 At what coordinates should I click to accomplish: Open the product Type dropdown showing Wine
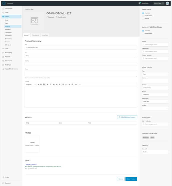[81, 56]
